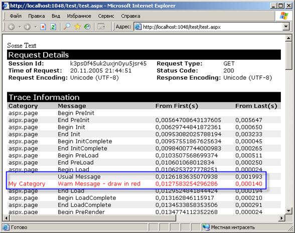
Task: Open Search with magnifying glass icon
Action: coord(67,27)
